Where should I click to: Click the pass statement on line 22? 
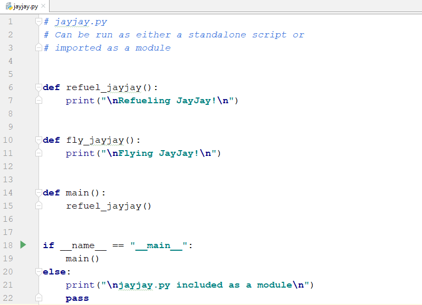[x=77, y=298]
